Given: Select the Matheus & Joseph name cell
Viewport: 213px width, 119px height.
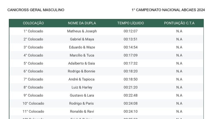Looking at the screenshot, I should pyautogui.click(x=82, y=31).
